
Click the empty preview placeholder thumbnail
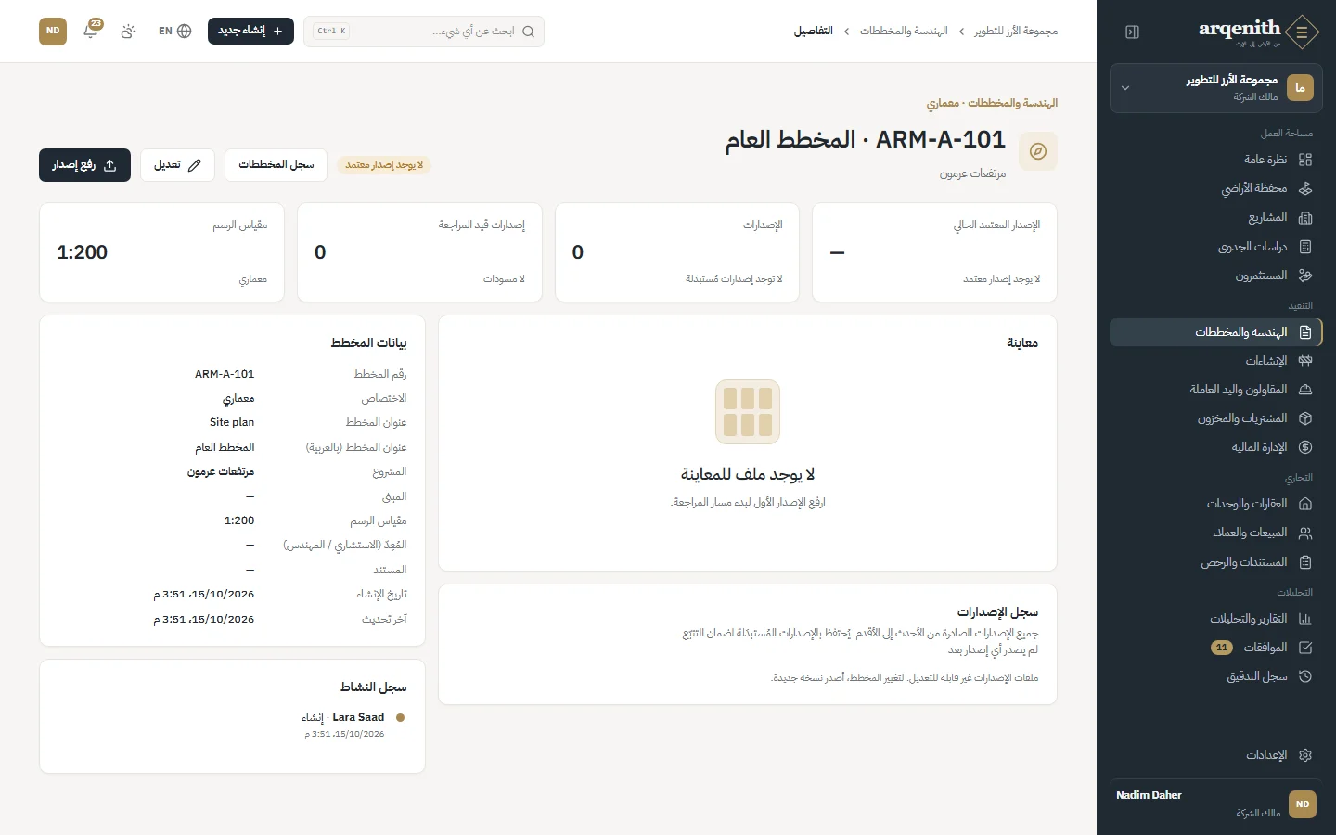coord(748,412)
